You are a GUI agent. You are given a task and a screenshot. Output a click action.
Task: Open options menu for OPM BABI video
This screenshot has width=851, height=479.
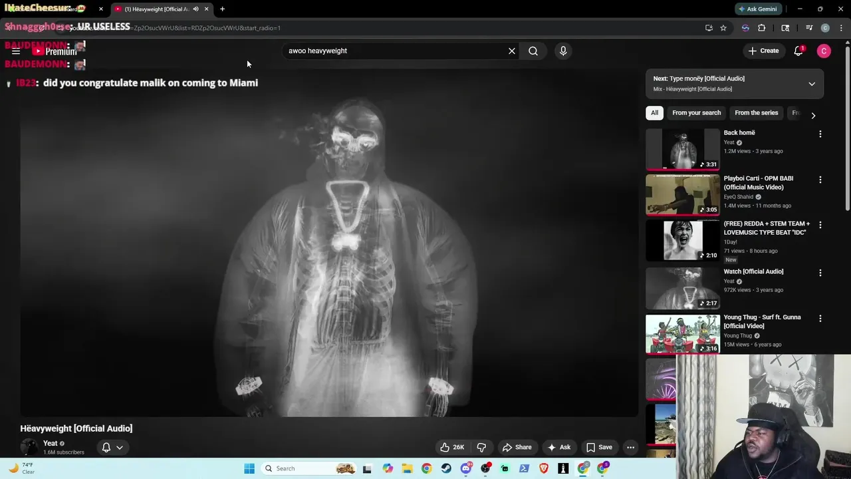[x=820, y=180]
